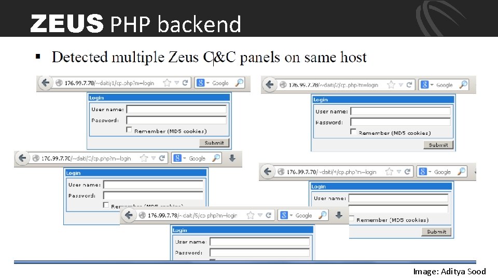Bookmark star in daiti/4 address bar
The width and height of the screenshot is (498, 280).
tap(389, 172)
